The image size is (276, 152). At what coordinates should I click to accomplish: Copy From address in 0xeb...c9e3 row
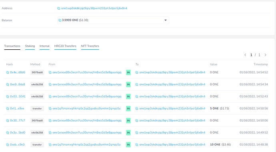pos(50,145)
